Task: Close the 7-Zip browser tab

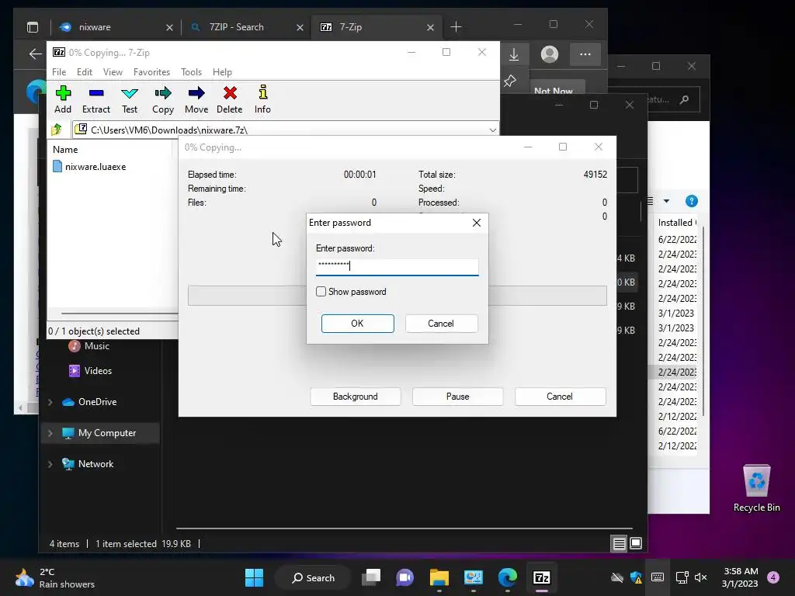Action: pos(430,27)
